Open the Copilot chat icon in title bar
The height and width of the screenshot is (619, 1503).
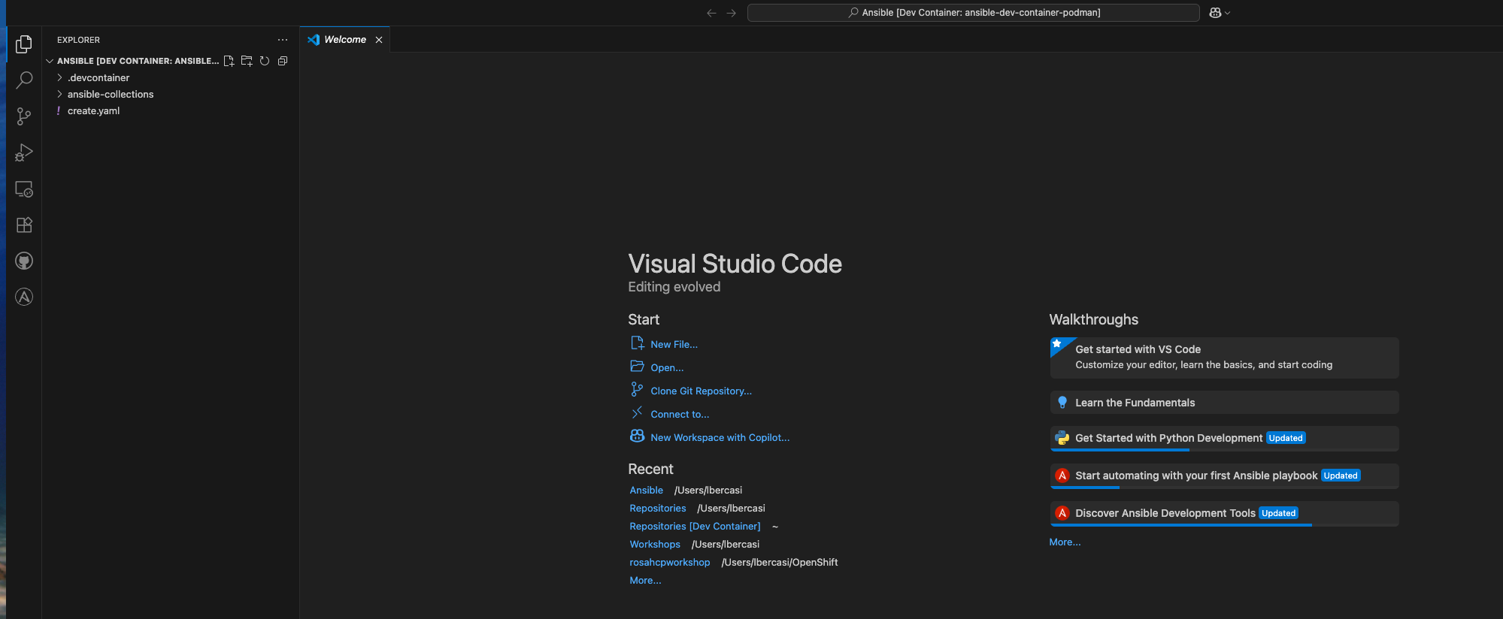pyautogui.click(x=1215, y=13)
